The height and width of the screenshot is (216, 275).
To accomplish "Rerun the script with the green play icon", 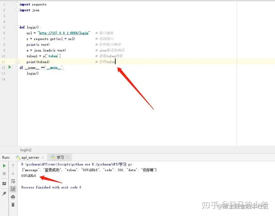I will coord(4,166).
